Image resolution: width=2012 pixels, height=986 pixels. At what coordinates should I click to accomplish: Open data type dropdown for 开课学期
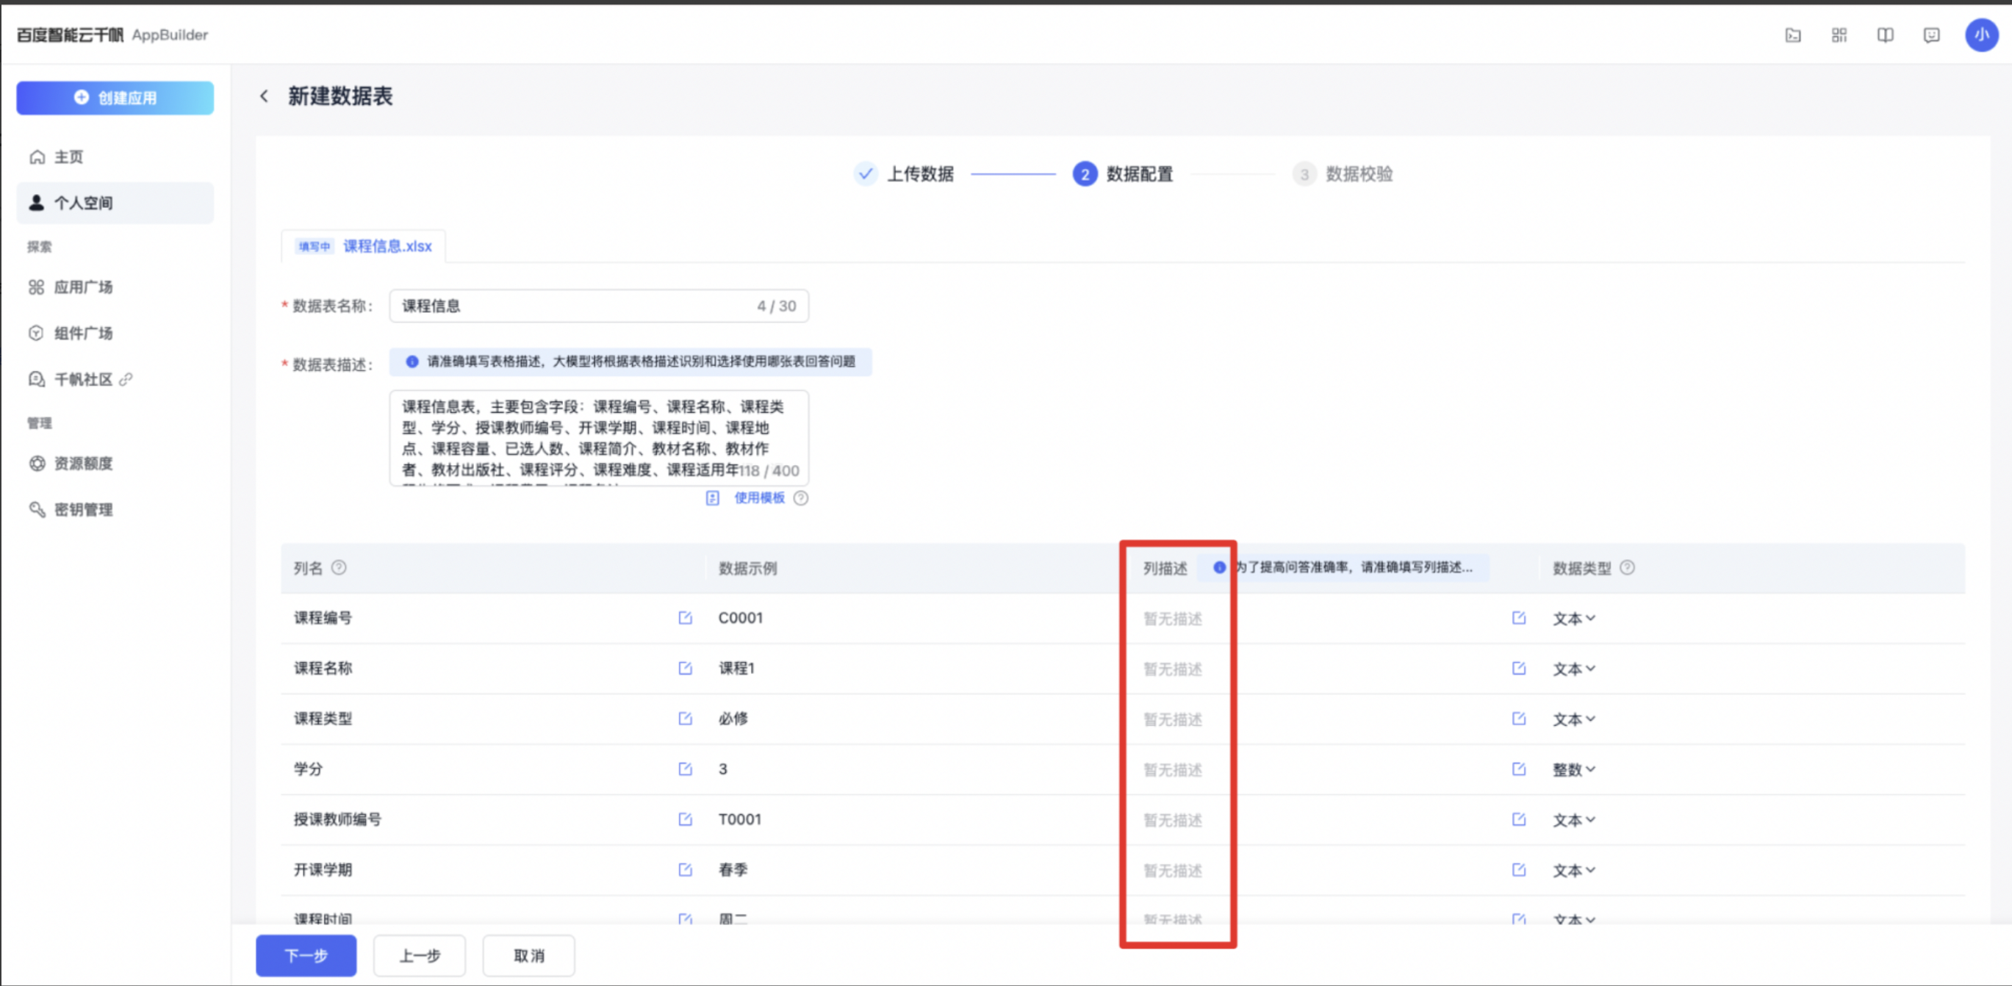pos(1574,871)
